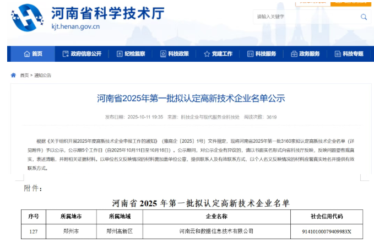Image resolution: width=374 pixels, height=243 pixels.
Task: Click the search magnifier icon
Action: 364,17
